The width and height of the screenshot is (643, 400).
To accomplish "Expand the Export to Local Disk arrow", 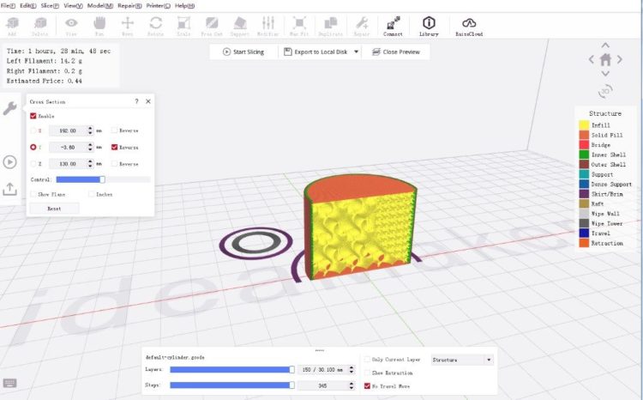I will [x=356, y=52].
